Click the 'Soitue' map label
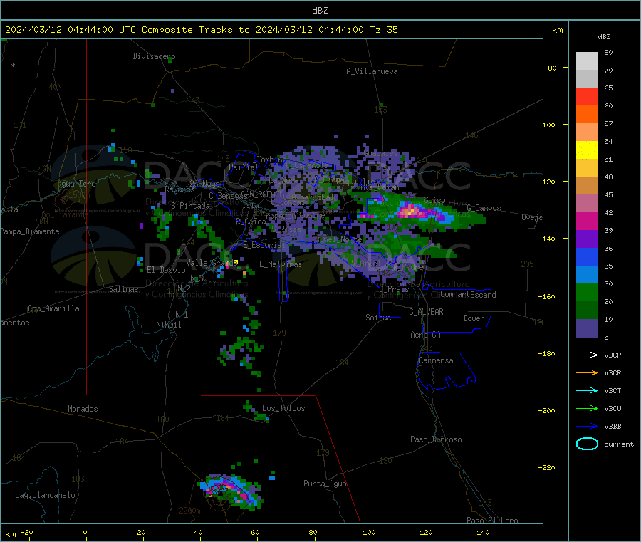The image size is (641, 542). (x=378, y=318)
